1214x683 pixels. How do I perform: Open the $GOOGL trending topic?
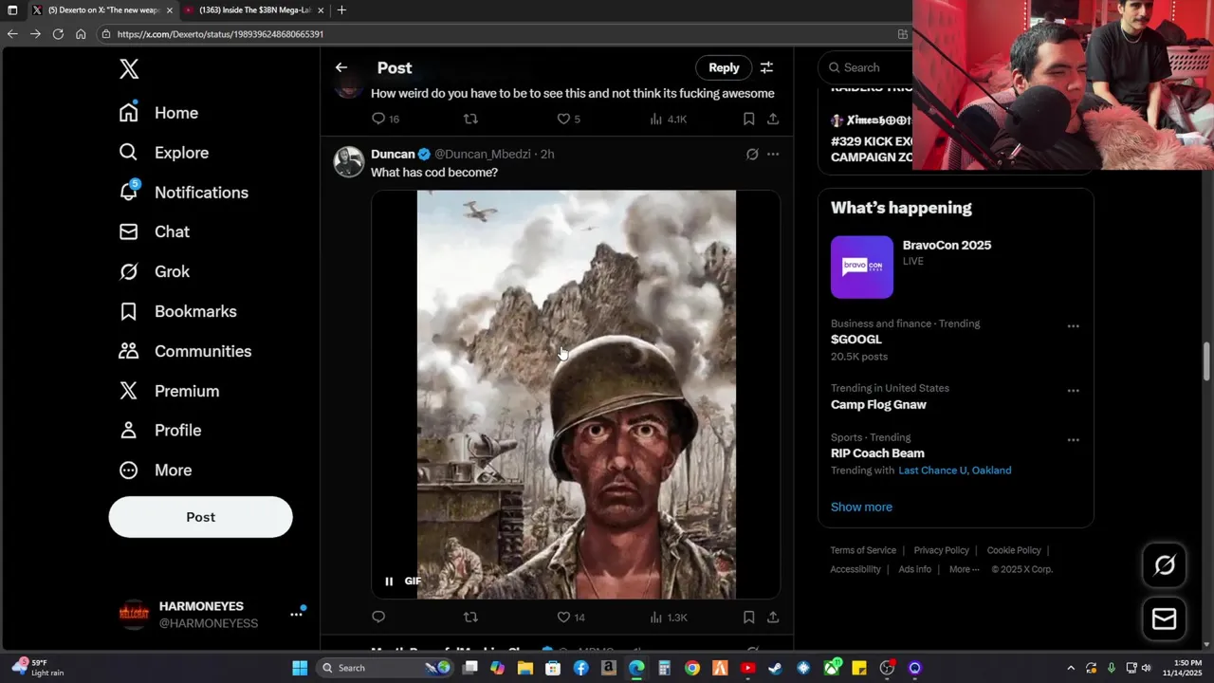856,340
